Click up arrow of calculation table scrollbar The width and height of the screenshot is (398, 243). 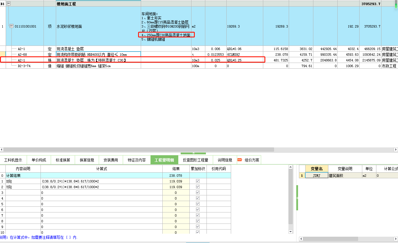point(291,167)
